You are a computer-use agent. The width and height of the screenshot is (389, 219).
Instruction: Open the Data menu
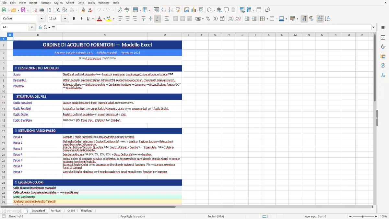pos(81,3)
